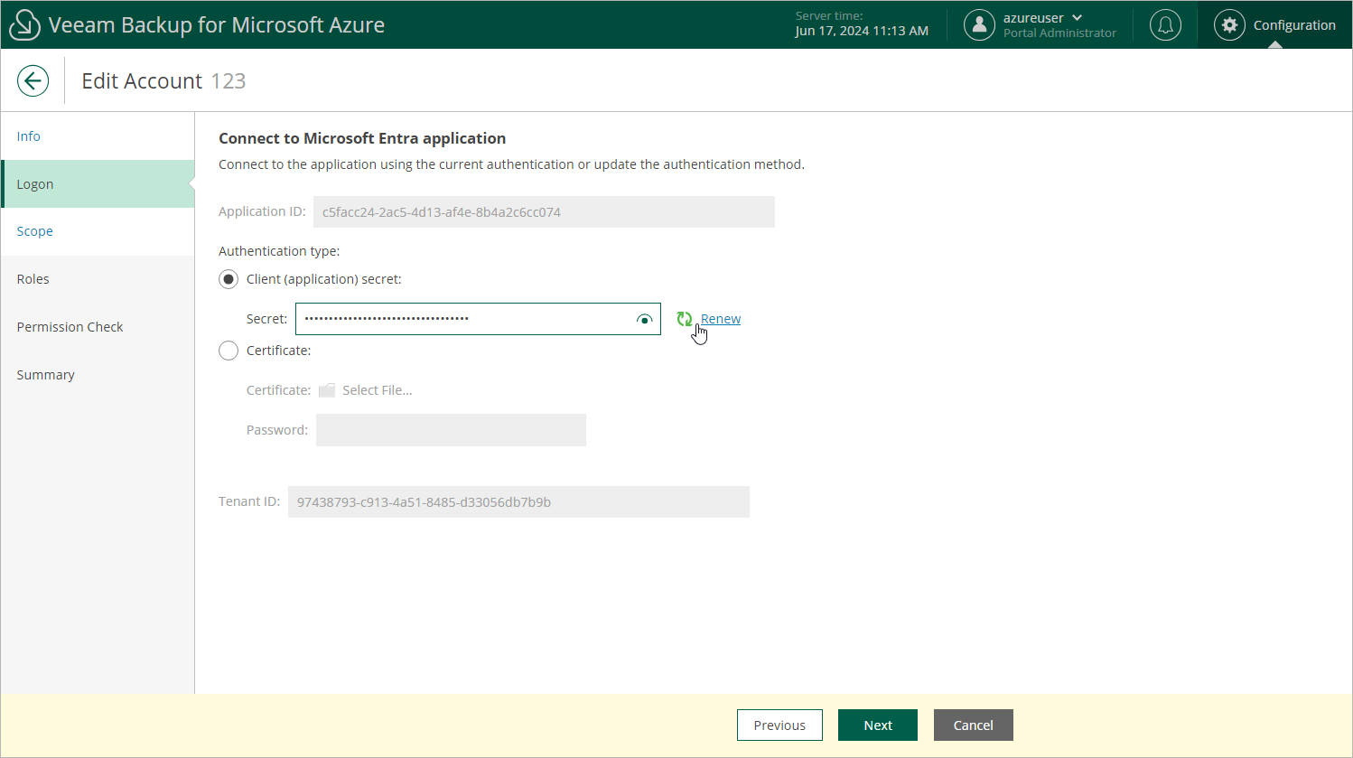Open the notifications bell

[1165, 25]
